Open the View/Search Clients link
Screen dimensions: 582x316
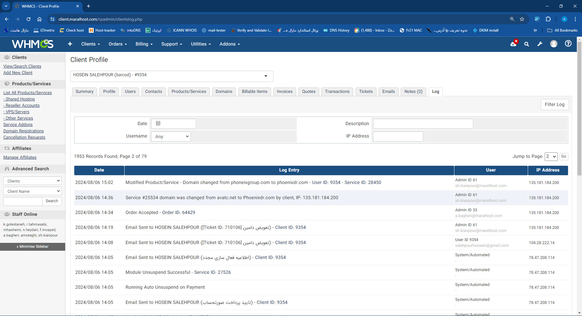tap(22, 66)
